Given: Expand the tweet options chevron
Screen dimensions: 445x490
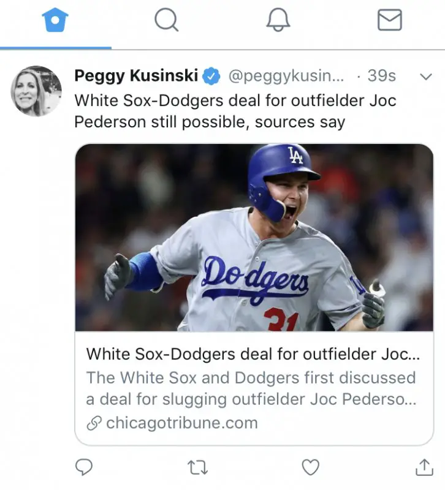Looking at the screenshot, I should pyautogui.click(x=425, y=77).
